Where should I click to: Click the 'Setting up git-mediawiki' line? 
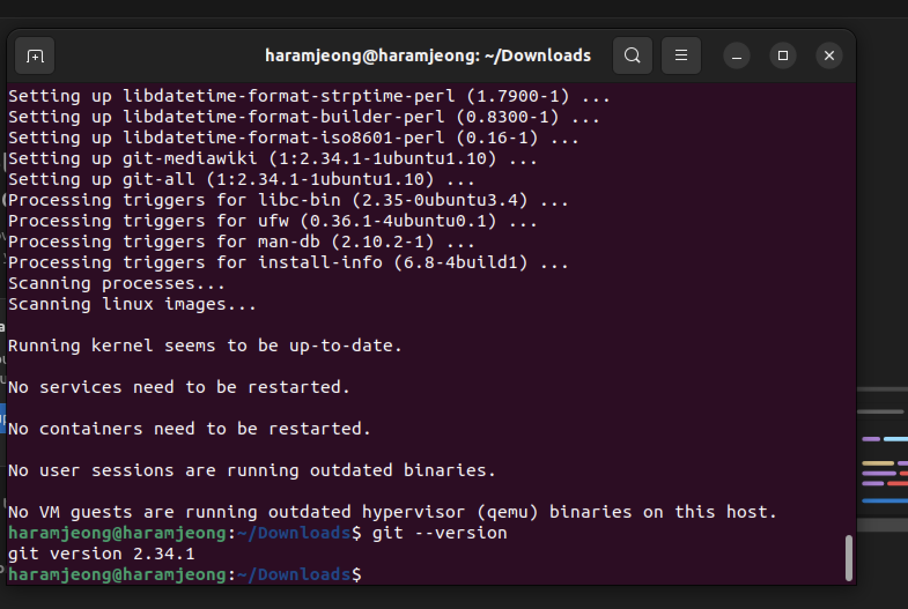(x=272, y=158)
